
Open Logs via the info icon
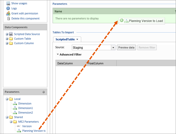coord(8,8)
